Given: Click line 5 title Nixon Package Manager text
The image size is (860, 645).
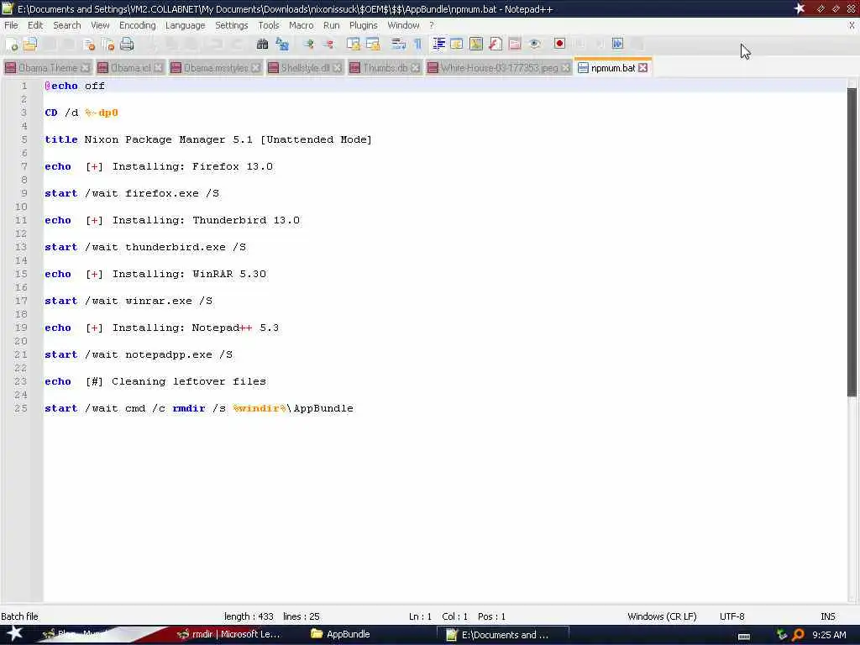Looking at the screenshot, I should tap(208, 140).
